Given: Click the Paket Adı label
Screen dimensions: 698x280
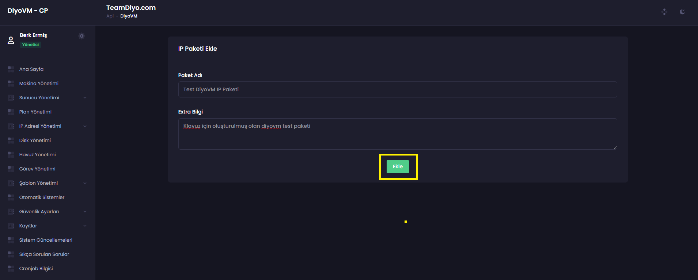Looking at the screenshot, I should coord(190,75).
